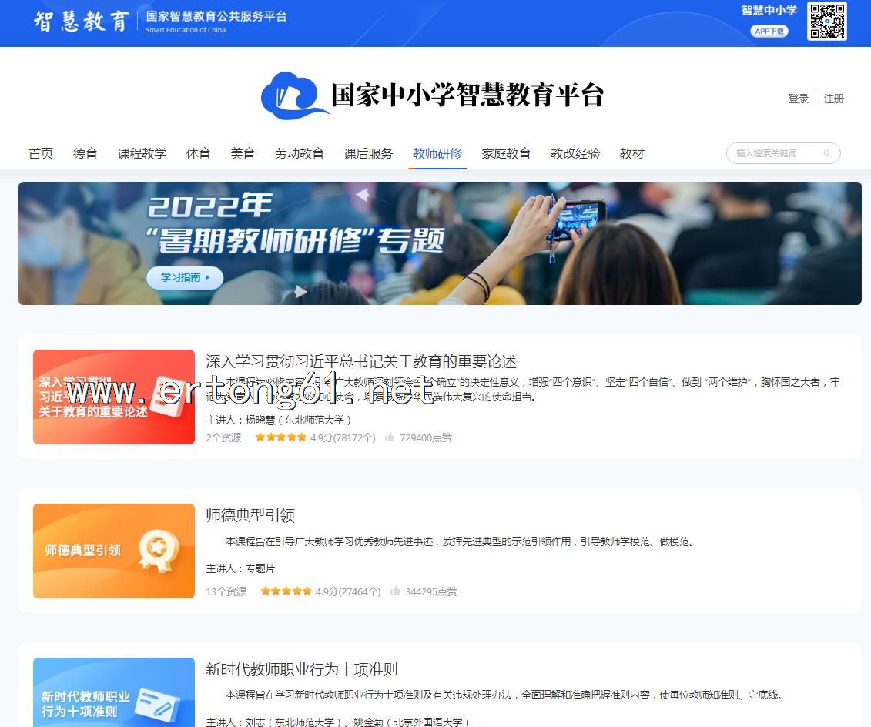871x727 pixels.
Task: Open the blue 新时代教师职业行为十项准则 thumbnail
Action: pyautogui.click(x=114, y=692)
